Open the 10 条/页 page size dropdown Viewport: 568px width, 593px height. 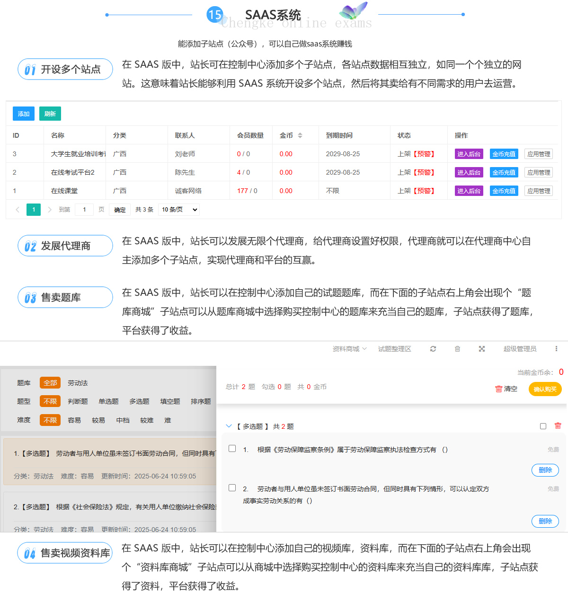tap(179, 210)
